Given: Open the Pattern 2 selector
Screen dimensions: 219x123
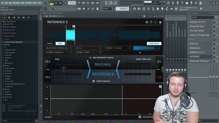Looking at the screenshot, I should point(123,9).
